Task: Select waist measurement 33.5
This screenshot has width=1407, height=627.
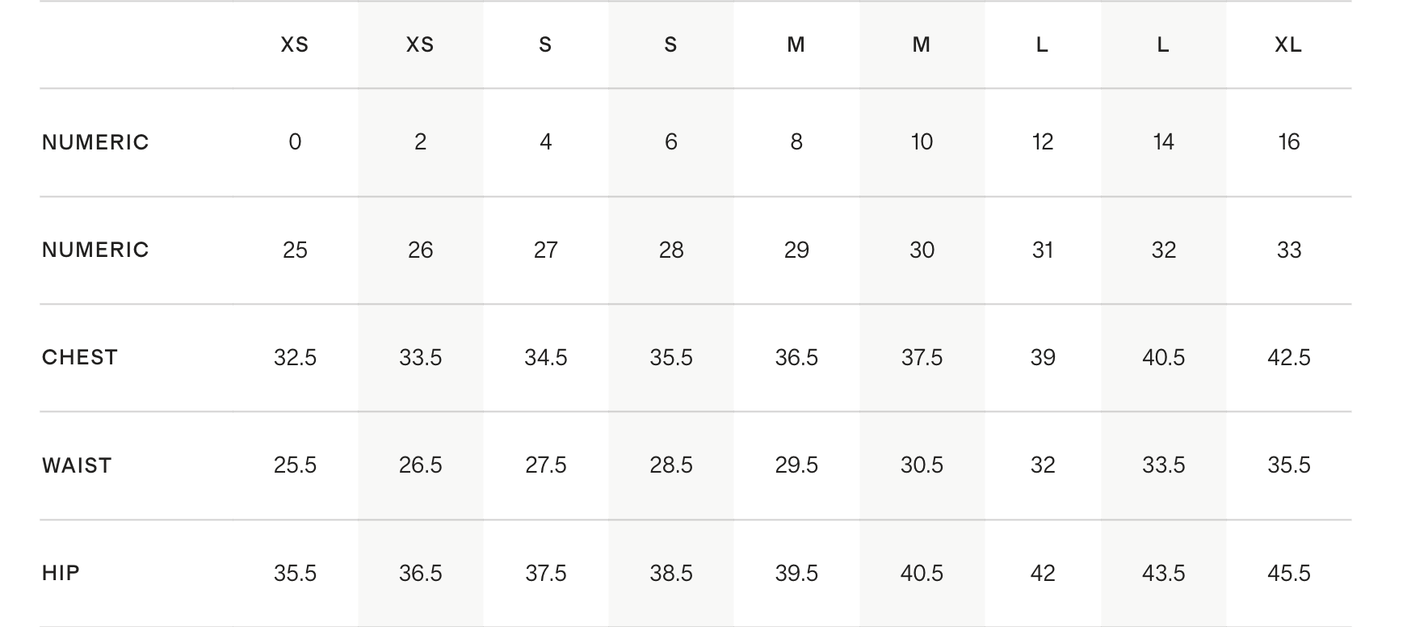Action: point(1163,465)
